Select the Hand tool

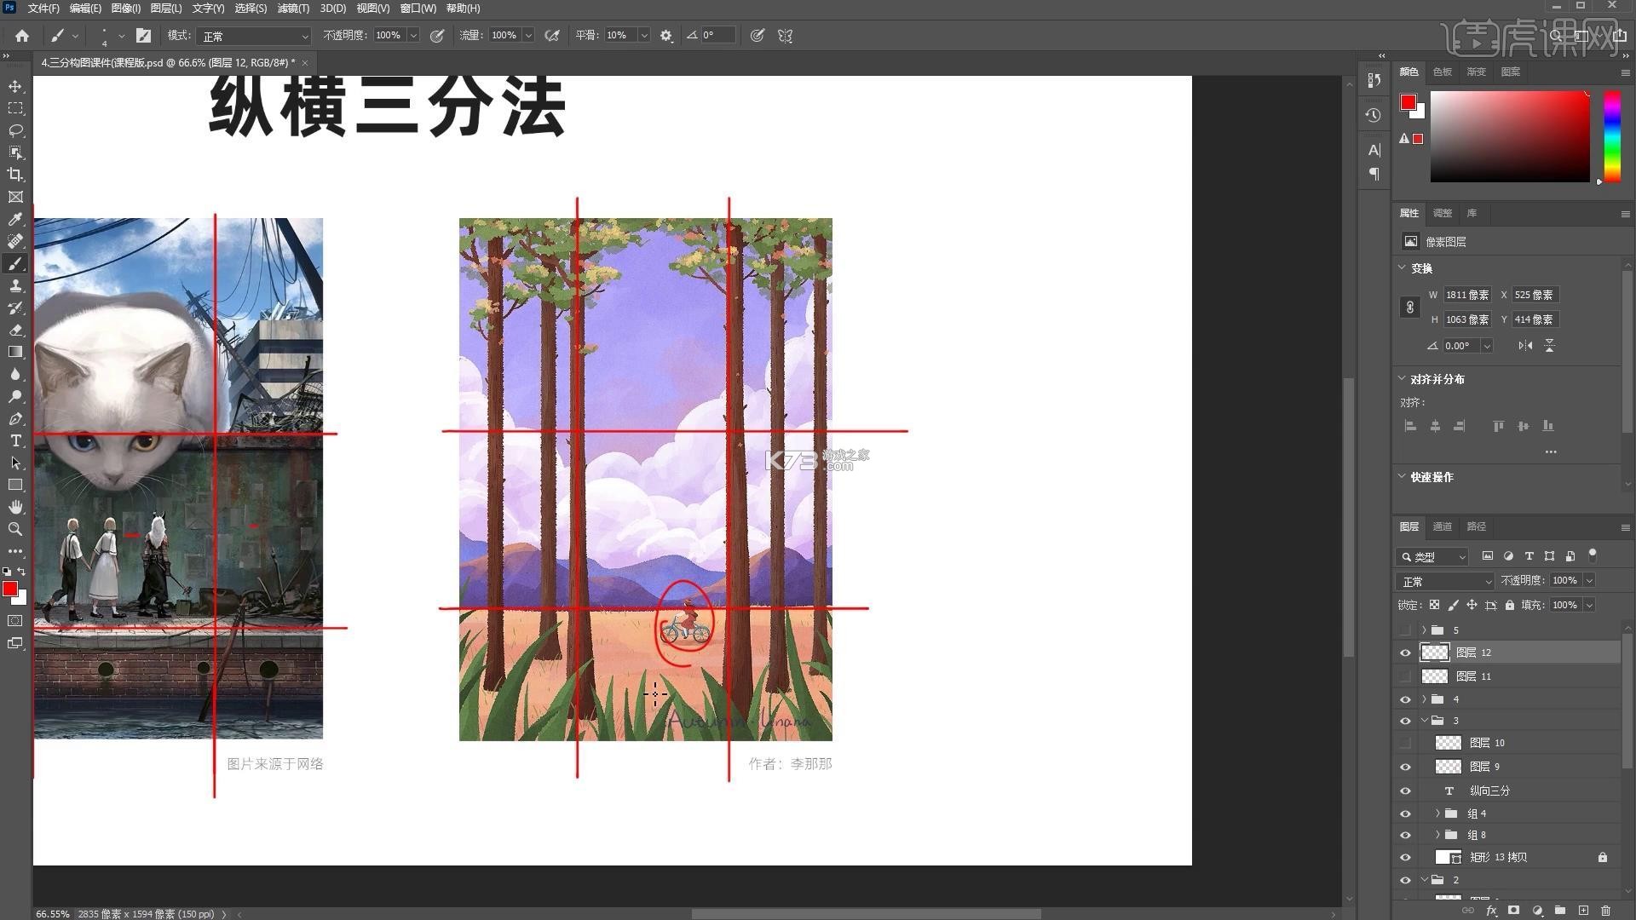pos(15,507)
